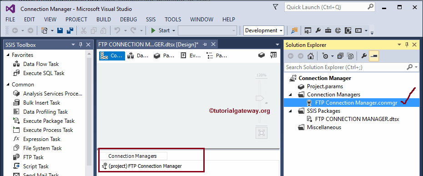This screenshot has width=423, height=176.
Task: Click the Copy icon in the toolbar
Action: click(94, 30)
